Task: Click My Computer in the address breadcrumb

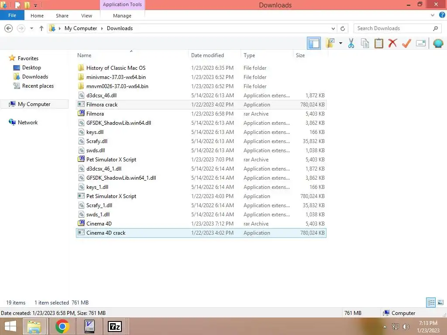Action: pos(81,28)
